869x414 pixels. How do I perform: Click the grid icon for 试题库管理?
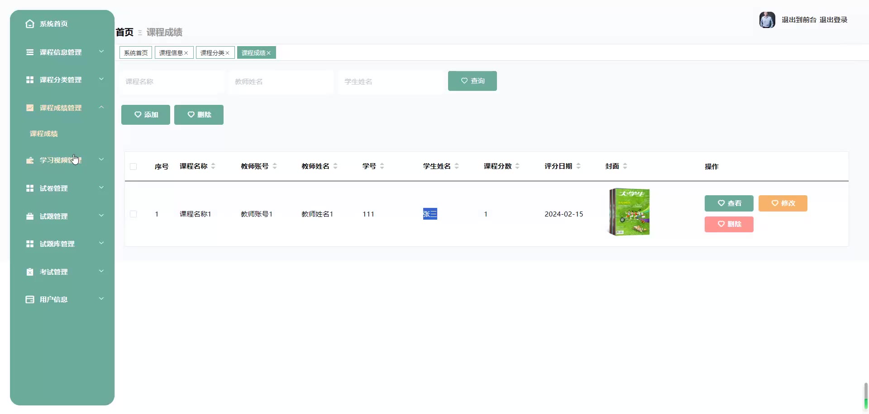(30, 244)
